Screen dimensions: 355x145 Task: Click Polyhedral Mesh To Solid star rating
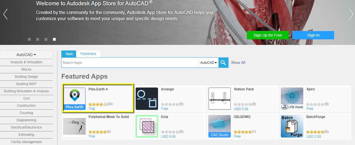point(97,132)
